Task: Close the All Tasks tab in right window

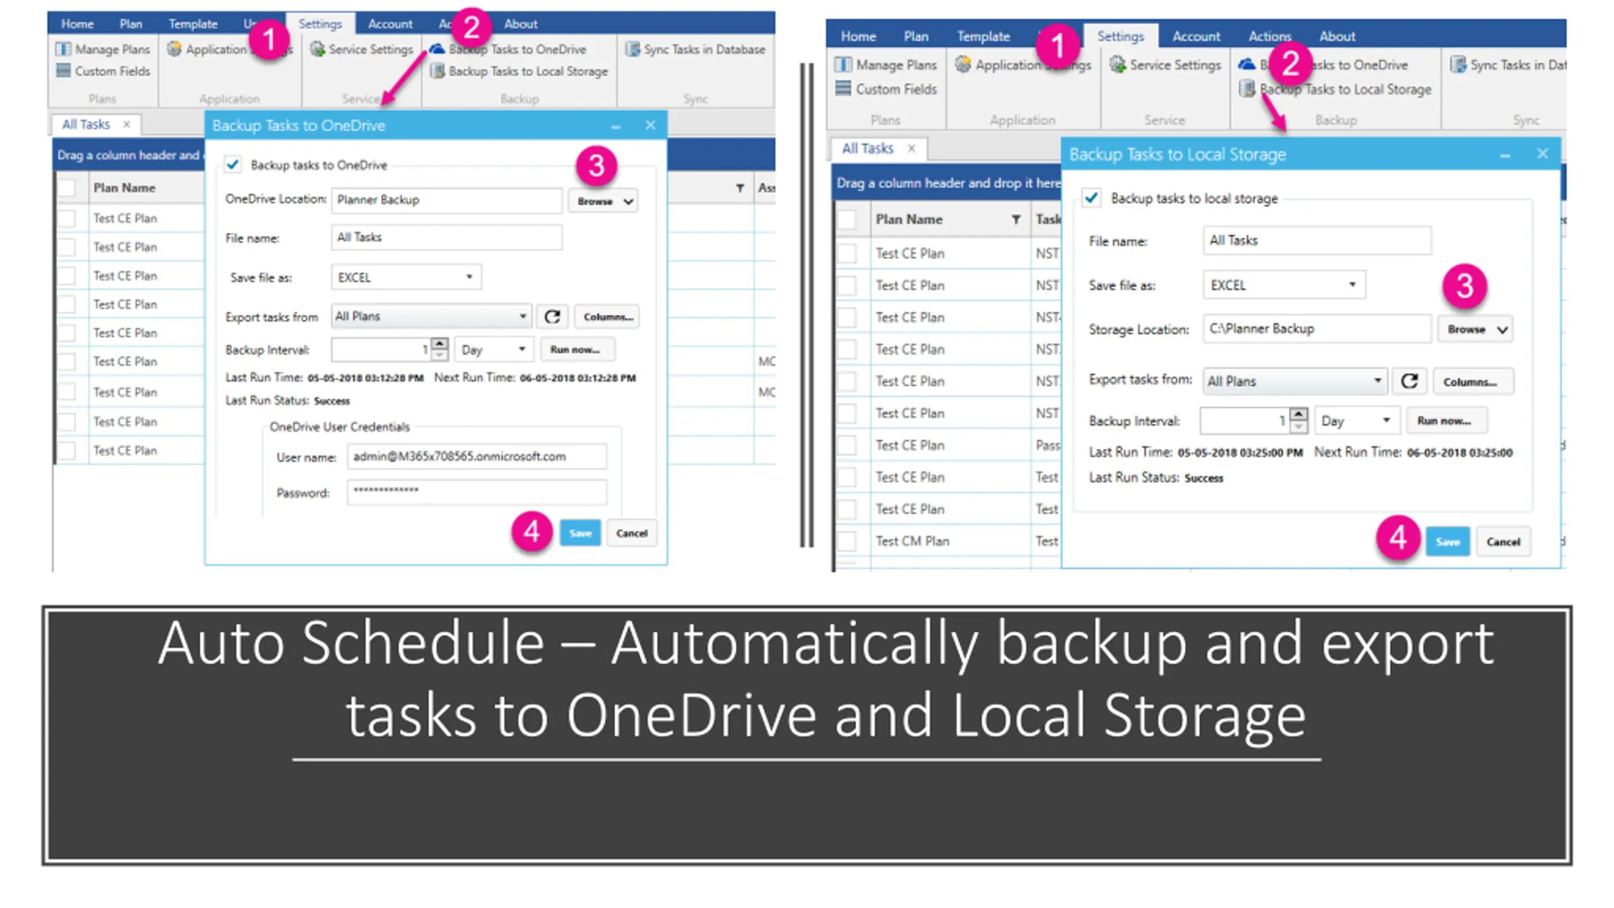Action: coord(911,148)
